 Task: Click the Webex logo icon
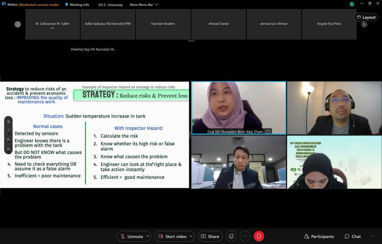(4, 4)
